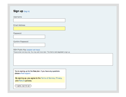Click the Username label text

tap(18, 17)
